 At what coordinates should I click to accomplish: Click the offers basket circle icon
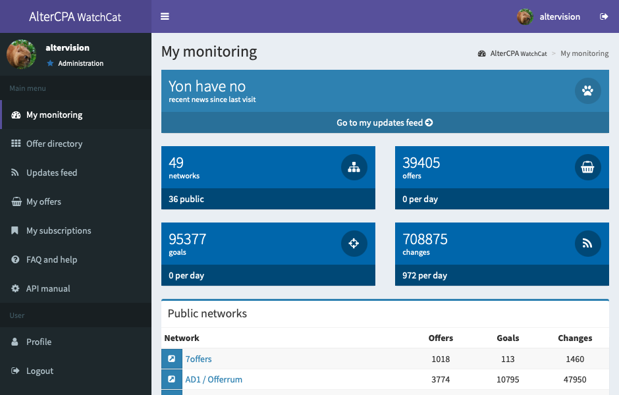coord(588,167)
